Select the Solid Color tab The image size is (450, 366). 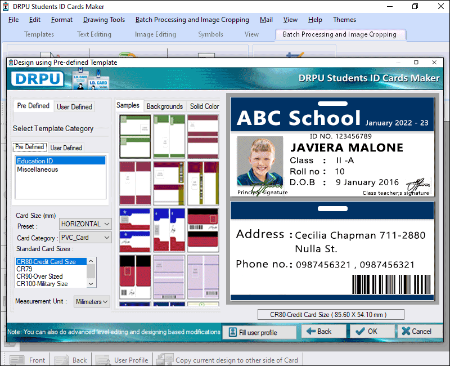click(x=204, y=105)
